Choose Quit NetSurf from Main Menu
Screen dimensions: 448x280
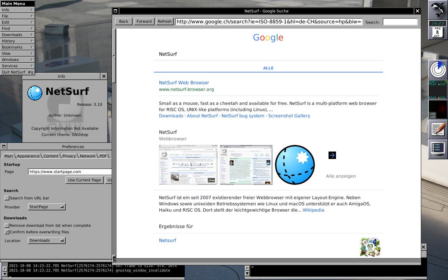pyautogui.click(x=18, y=72)
